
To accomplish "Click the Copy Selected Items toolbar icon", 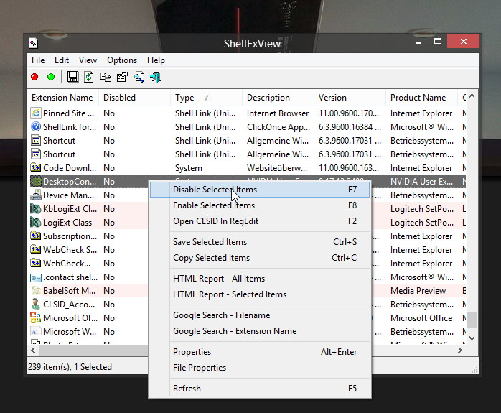I will pos(106,77).
